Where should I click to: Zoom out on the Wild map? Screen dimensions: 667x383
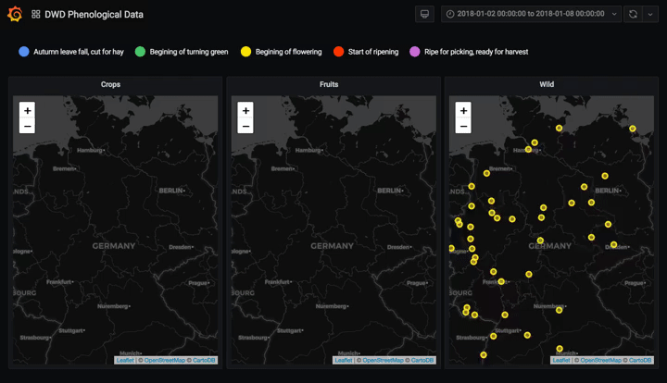tap(464, 126)
